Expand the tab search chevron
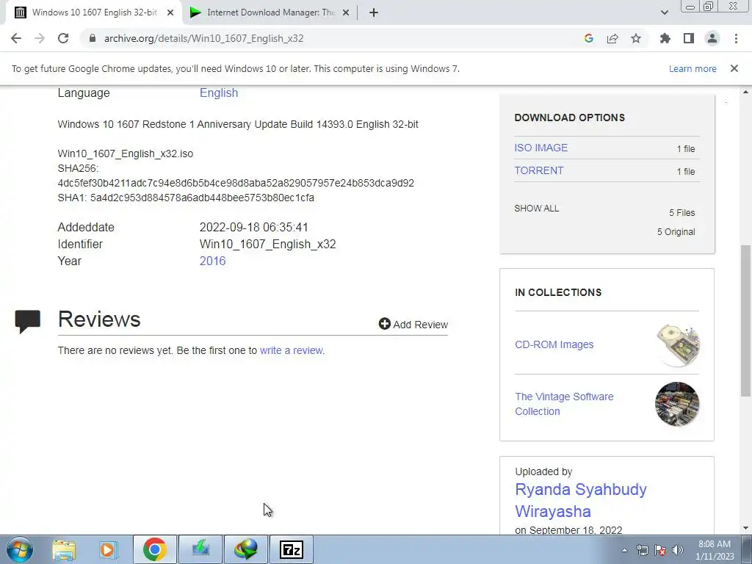 click(x=664, y=12)
